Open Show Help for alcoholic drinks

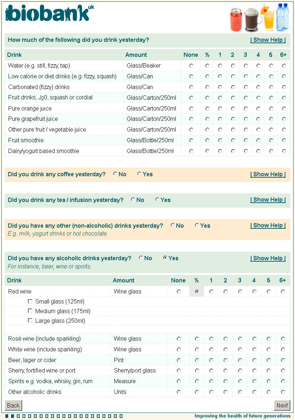(x=268, y=258)
